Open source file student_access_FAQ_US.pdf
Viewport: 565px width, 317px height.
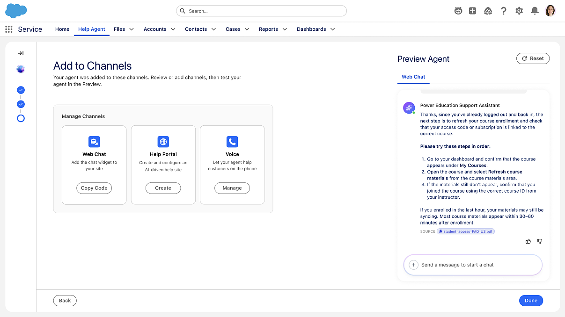coord(466,231)
